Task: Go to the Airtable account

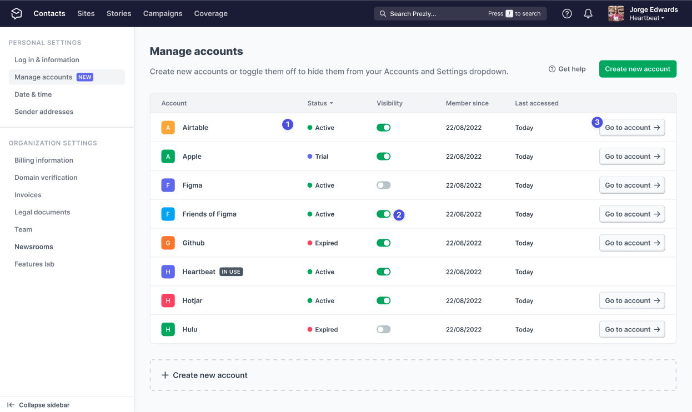Action: tap(632, 128)
